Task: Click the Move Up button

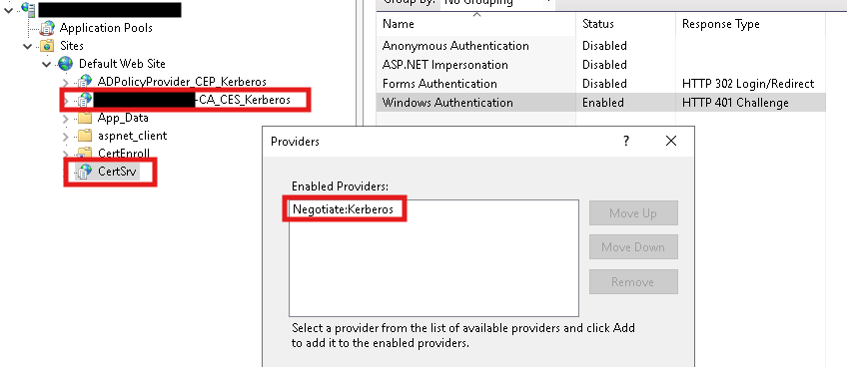Action: click(x=633, y=213)
